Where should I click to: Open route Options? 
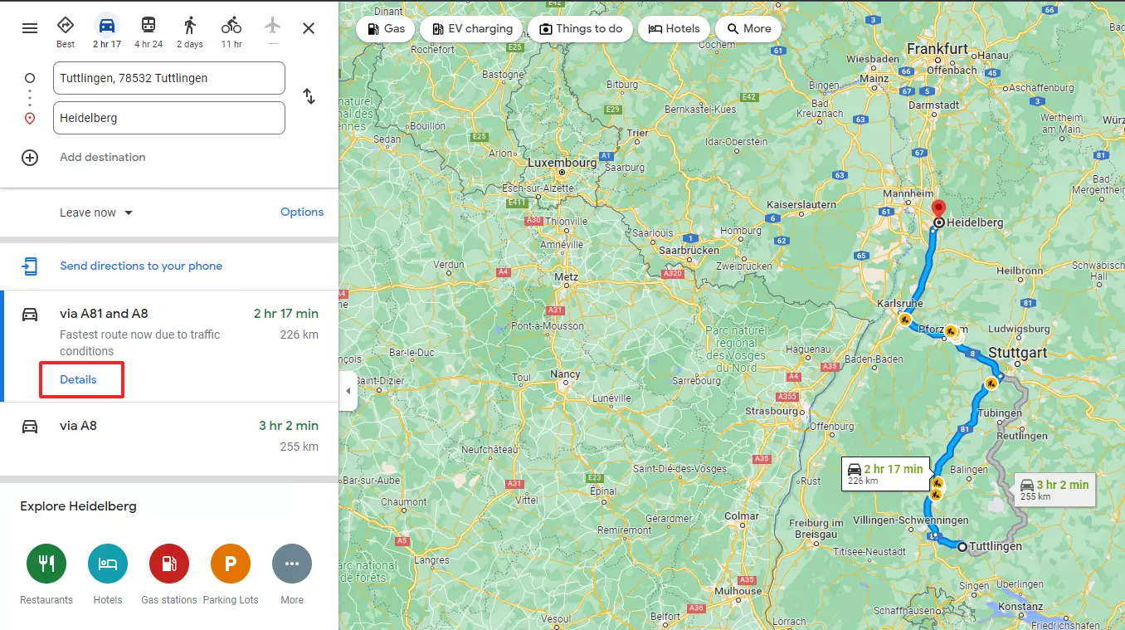pyautogui.click(x=302, y=212)
